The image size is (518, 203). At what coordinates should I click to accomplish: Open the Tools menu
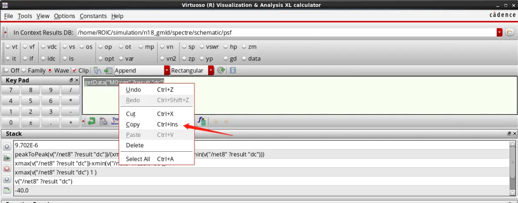click(x=25, y=16)
